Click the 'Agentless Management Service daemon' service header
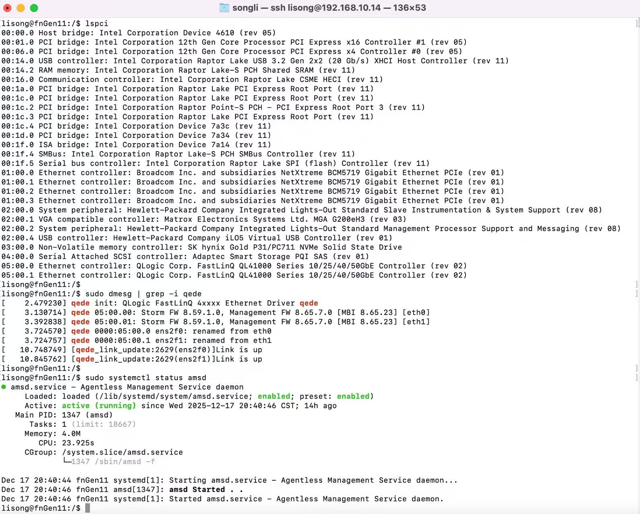The width and height of the screenshot is (640, 514). click(x=162, y=387)
